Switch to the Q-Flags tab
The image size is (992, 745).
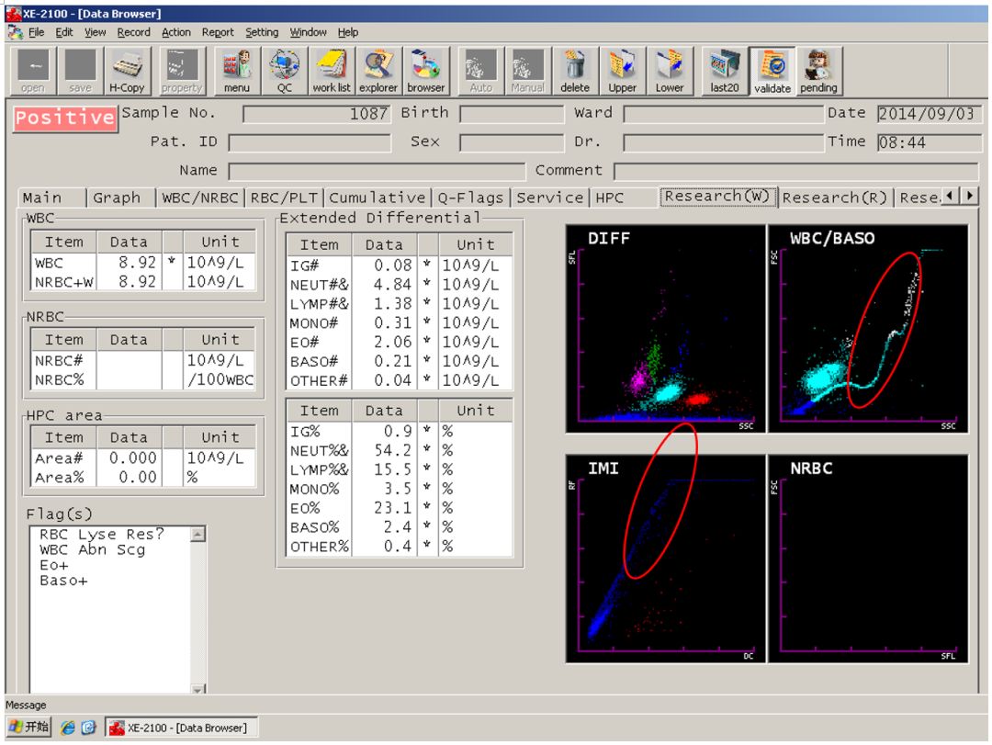coord(470,198)
